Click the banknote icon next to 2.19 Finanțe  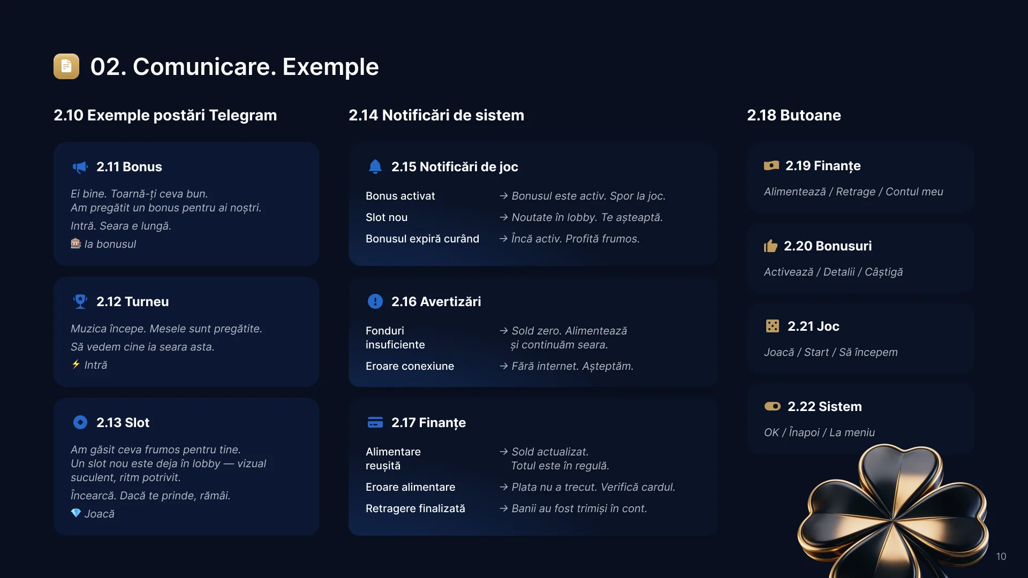click(772, 166)
